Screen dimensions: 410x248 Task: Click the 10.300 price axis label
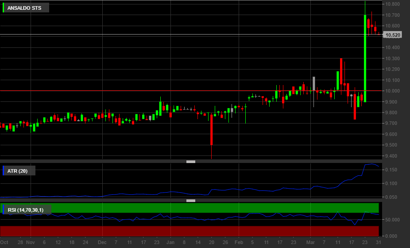pyautogui.click(x=392, y=58)
